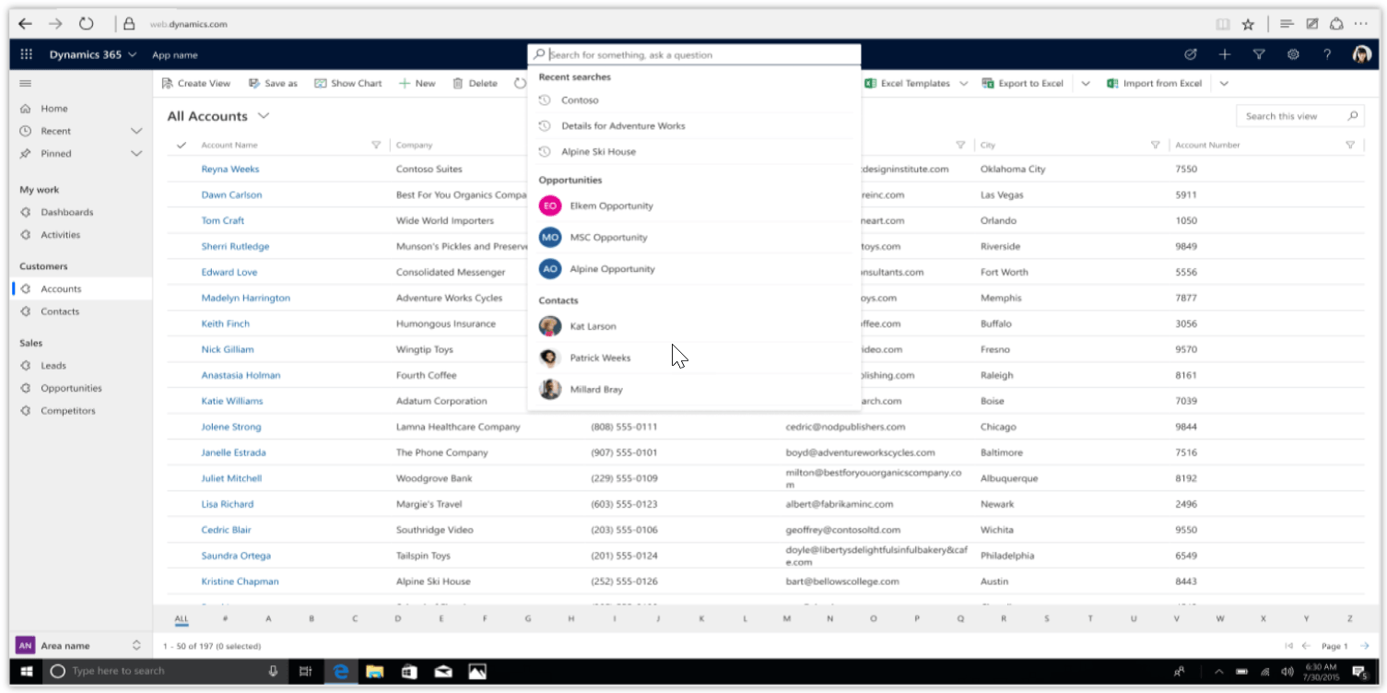Open the notification center icon in taskbar
Viewport: 1387px width, 693px height.
[x=1359, y=671]
